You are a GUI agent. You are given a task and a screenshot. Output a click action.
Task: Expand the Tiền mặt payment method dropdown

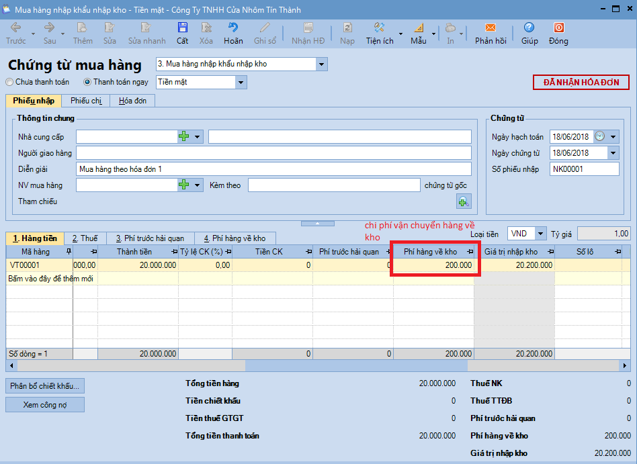point(241,83)
